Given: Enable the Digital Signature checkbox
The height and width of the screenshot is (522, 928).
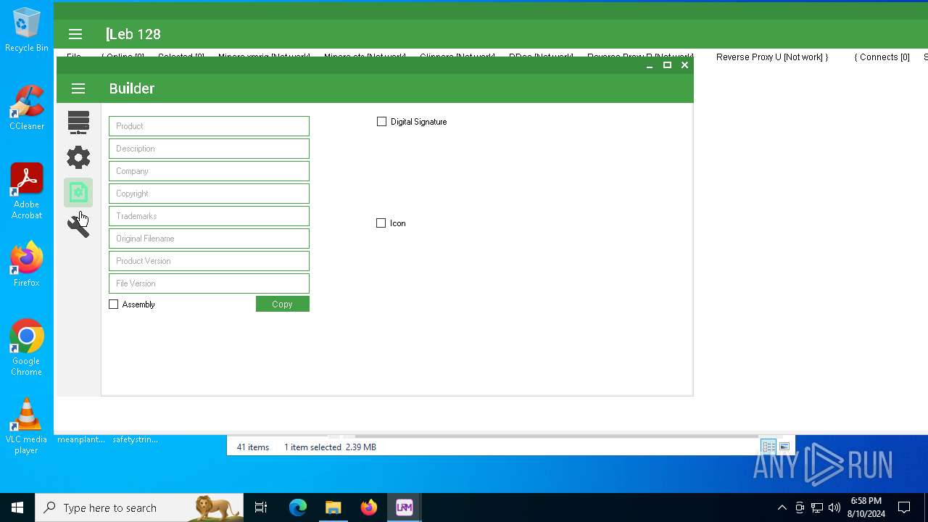Looking at the screenshot, I should [381, 122].
